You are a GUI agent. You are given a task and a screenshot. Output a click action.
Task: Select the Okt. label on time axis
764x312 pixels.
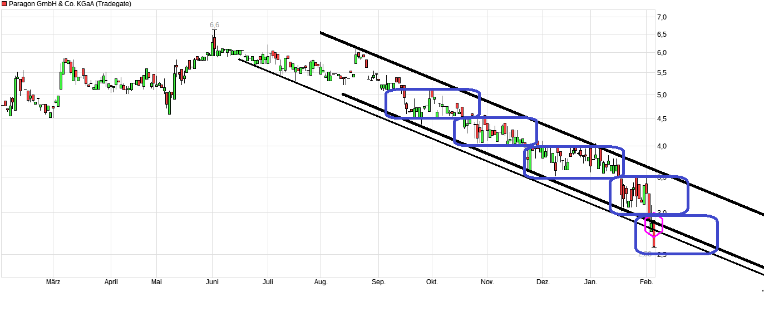[x=432, y=282]
